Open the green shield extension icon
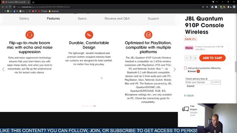237x133 pixels. (x=221, y=7)
